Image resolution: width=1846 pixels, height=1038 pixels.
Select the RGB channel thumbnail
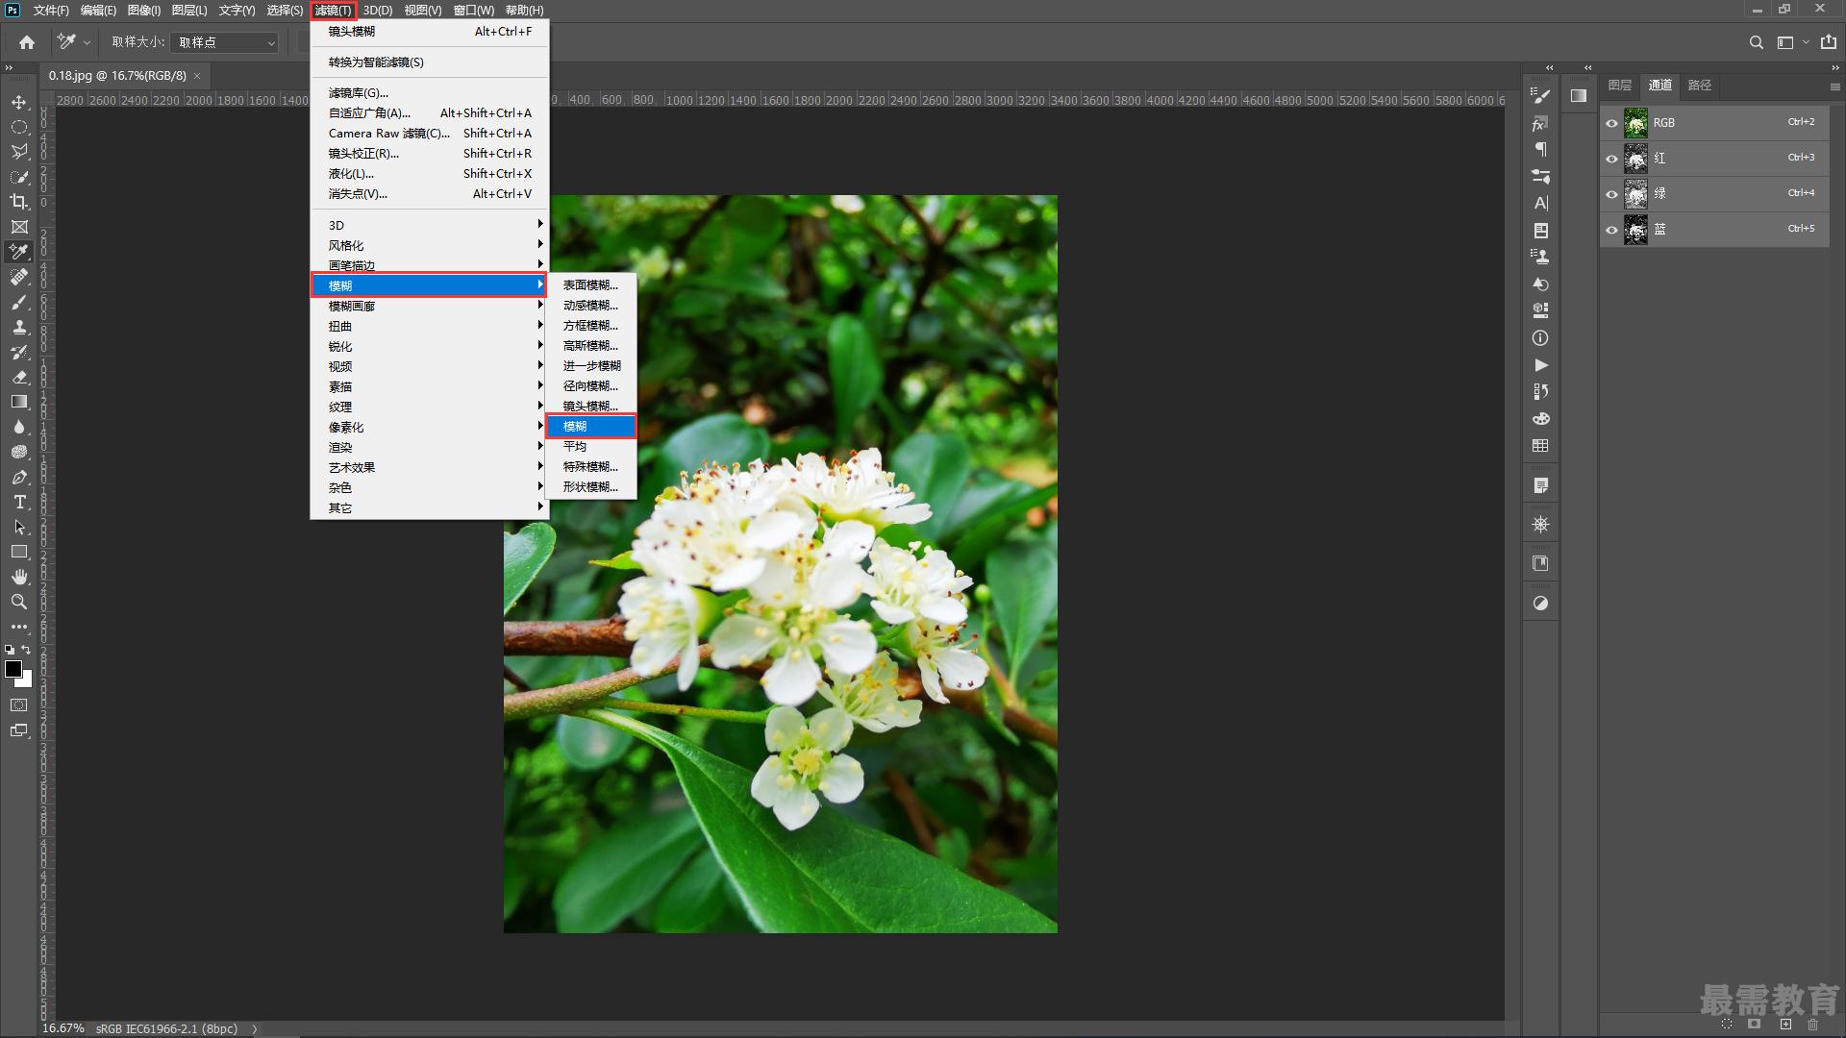(1635, 123)
